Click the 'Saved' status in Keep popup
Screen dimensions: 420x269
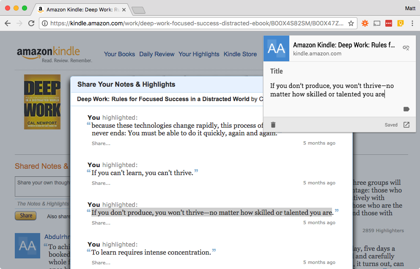(391, 125)
